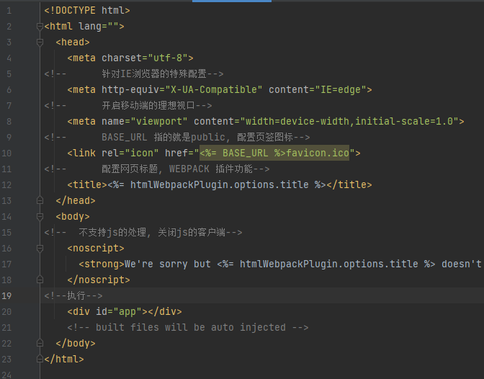Image resolution: width=484 pixels, height=379 pixels.
Task: Click the title tag on line 12
Action: 86,184
